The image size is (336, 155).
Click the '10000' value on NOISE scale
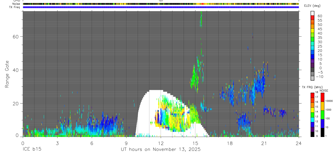pos(329,101)
